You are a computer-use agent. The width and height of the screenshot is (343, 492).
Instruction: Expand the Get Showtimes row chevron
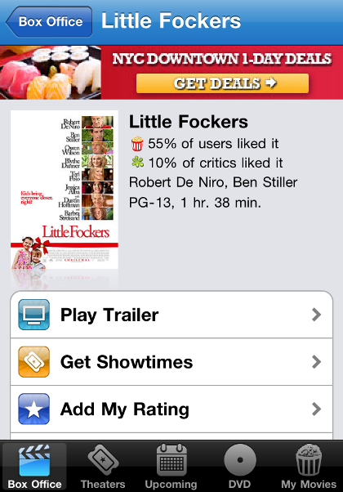tap(316, 362)
